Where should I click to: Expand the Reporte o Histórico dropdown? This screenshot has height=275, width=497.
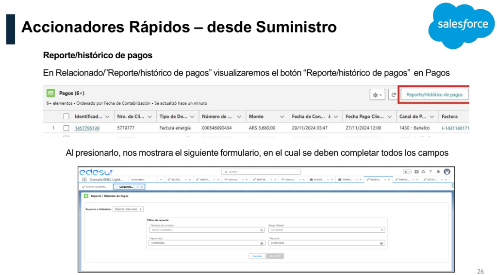[128, 209]
